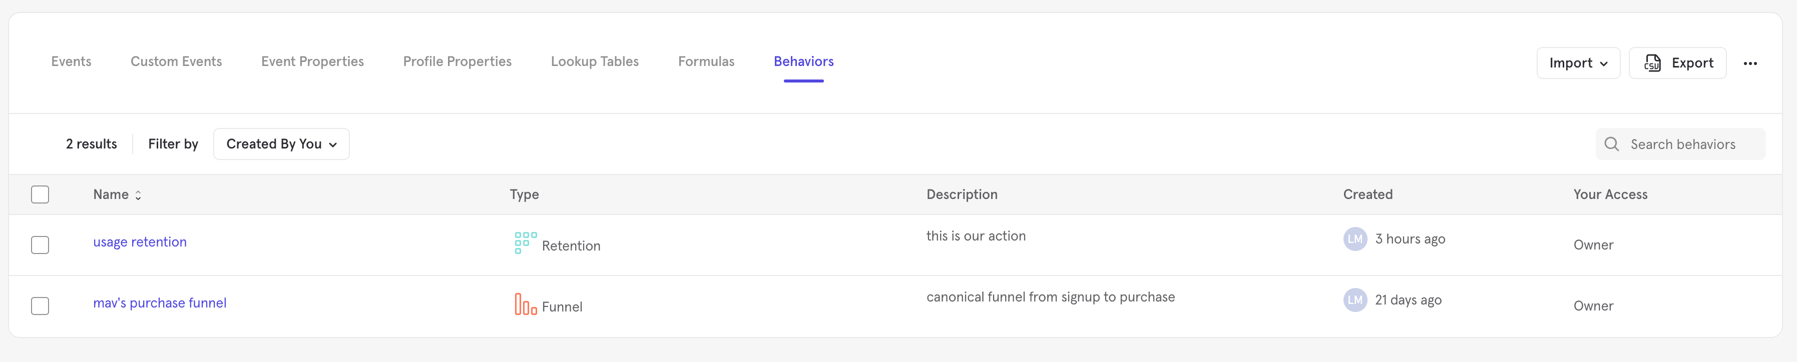Open the three-dot more options menu

[x=1749, y=63]
